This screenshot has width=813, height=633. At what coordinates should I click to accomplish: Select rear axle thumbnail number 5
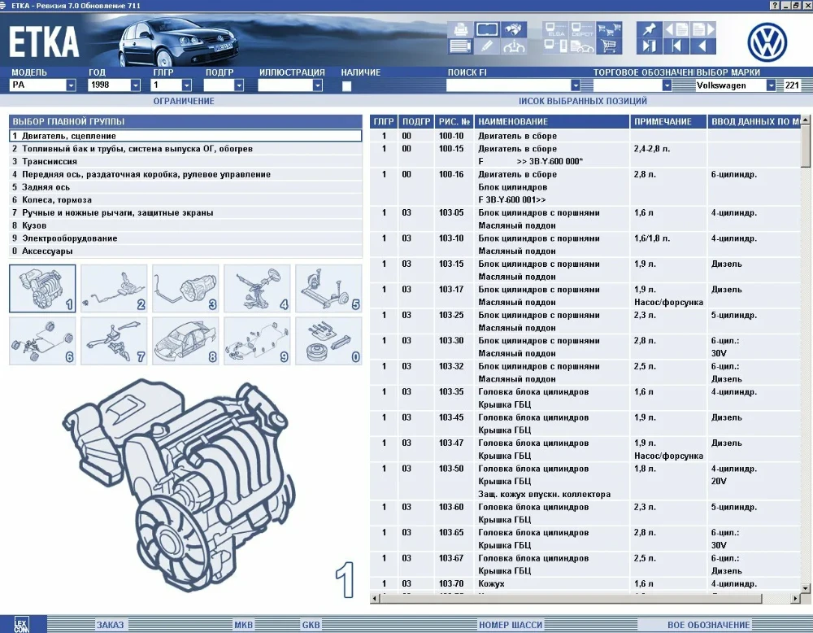[328, 289]
